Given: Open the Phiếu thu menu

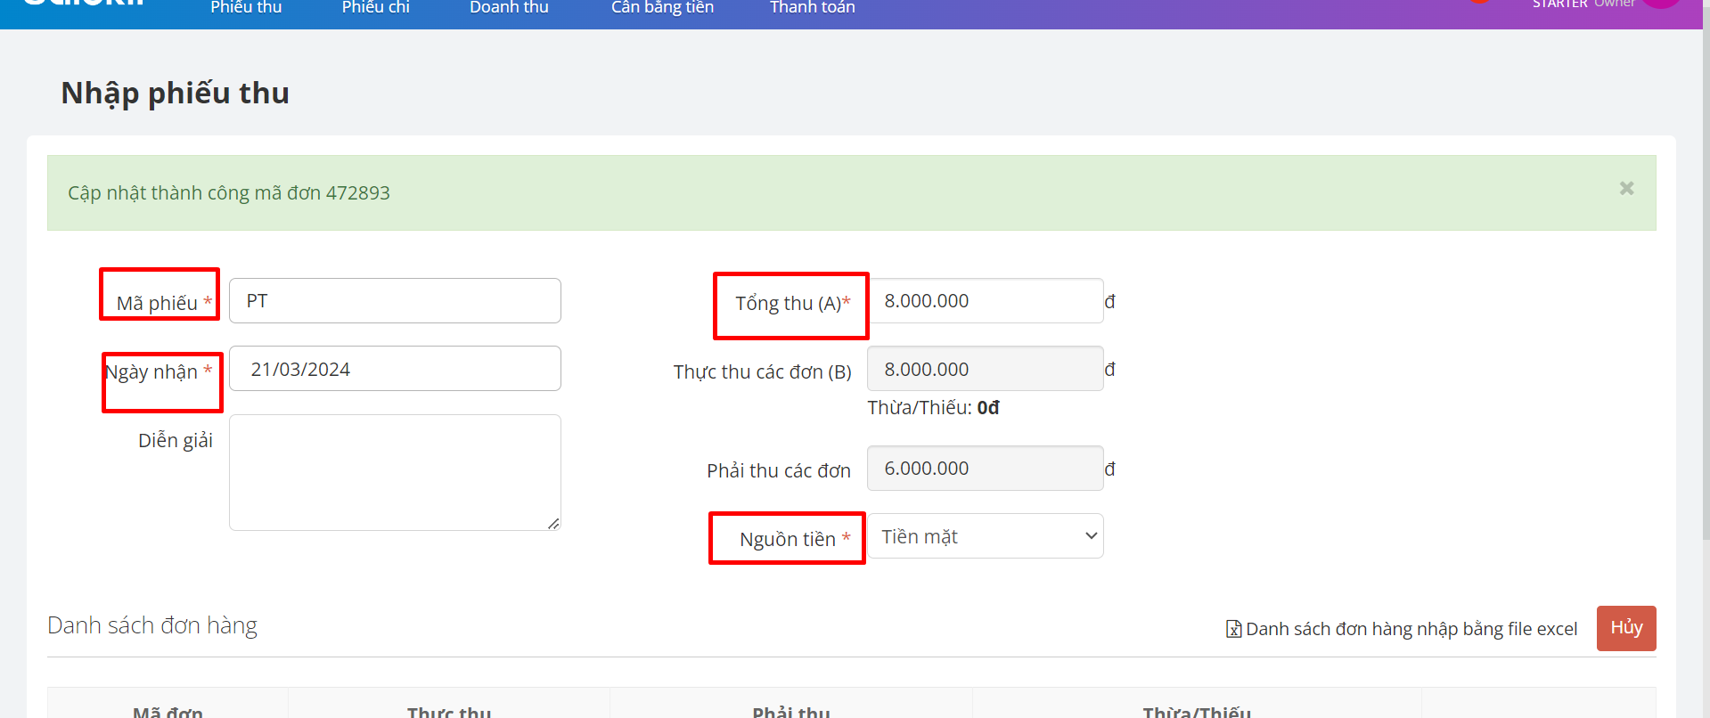Looking at the screenshot, I should (x=246, y=8).
